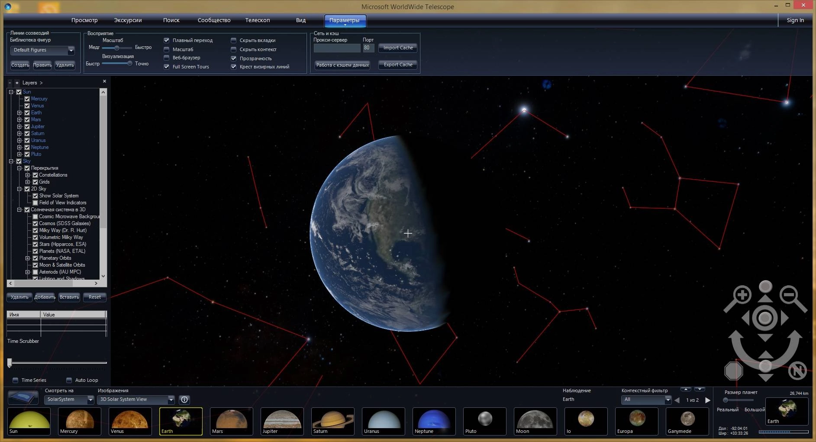Toggle the Плавный переход checkbox
Image resolution: width=816 pixels, height=442 pixels.
[166, 40]
